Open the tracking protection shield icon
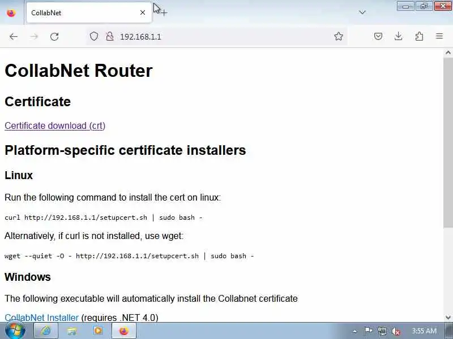This screenshot has width=453, height=339. [94, 36]
